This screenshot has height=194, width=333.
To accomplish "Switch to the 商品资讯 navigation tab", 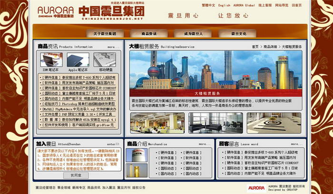I will (149, 34).
